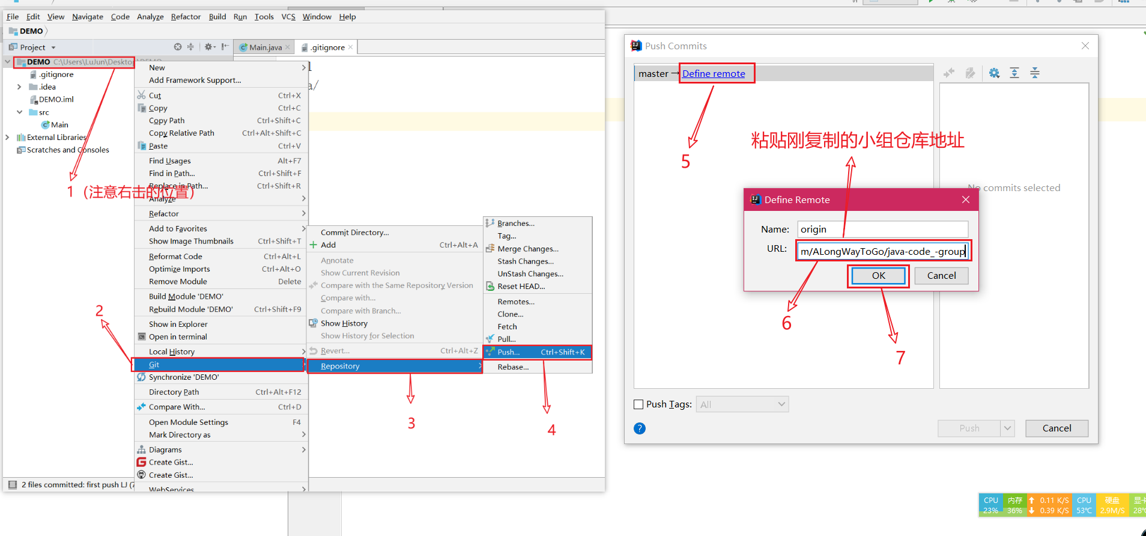
Task: Click the Synchronize 'DEMO' refresh icon
Action: (x=142, y=377)
